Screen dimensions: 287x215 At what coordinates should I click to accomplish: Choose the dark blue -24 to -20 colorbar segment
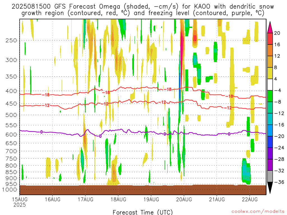click(x=270, y=142)
